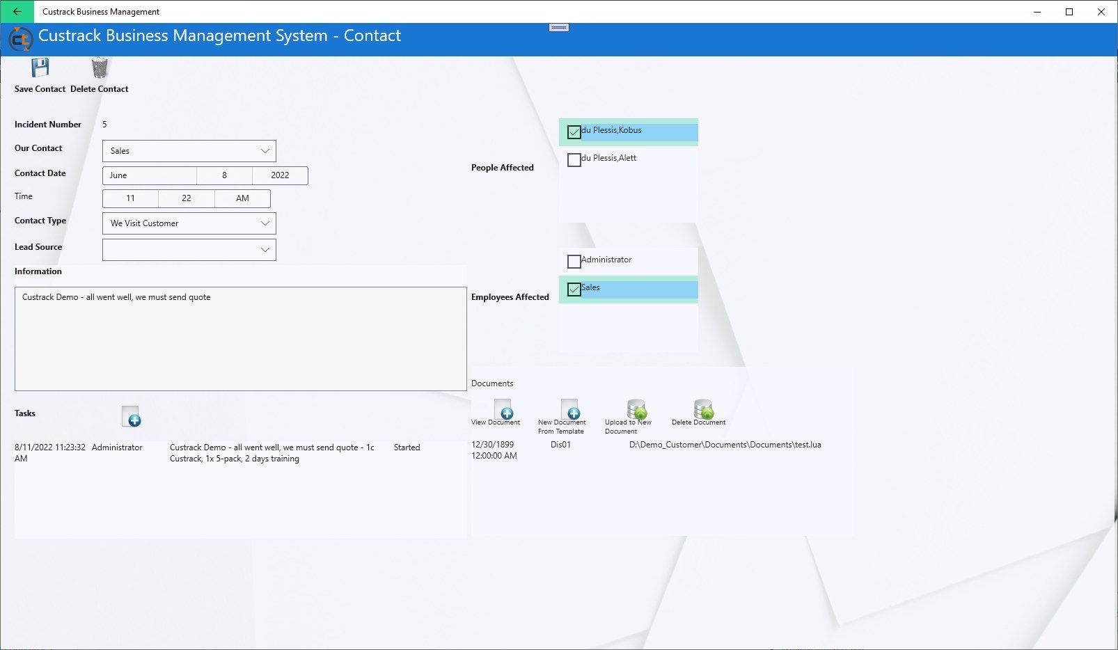Click New Document From Template icon
The image size is (1118, 650).
tap(570, 409)
